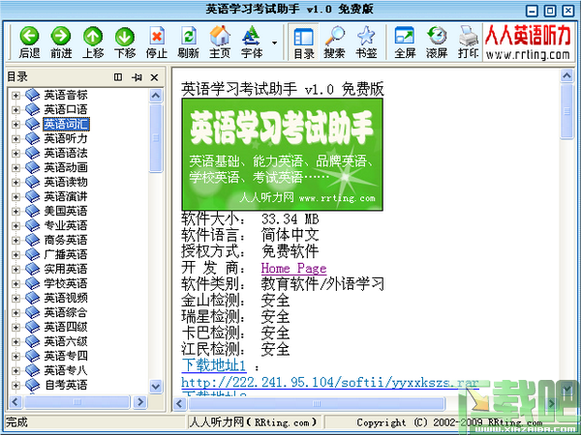Click the tree panel scroll-left arrow
Image resolution: width=581 pixels, height=435 pixels.
[15, 402]
